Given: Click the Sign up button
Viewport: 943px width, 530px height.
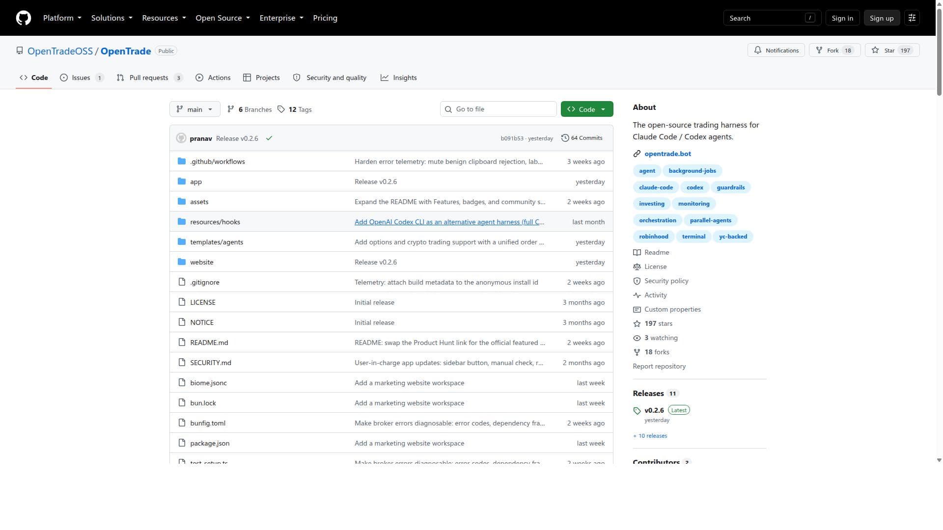Looking at the screenshot, I should coord(882,18).
